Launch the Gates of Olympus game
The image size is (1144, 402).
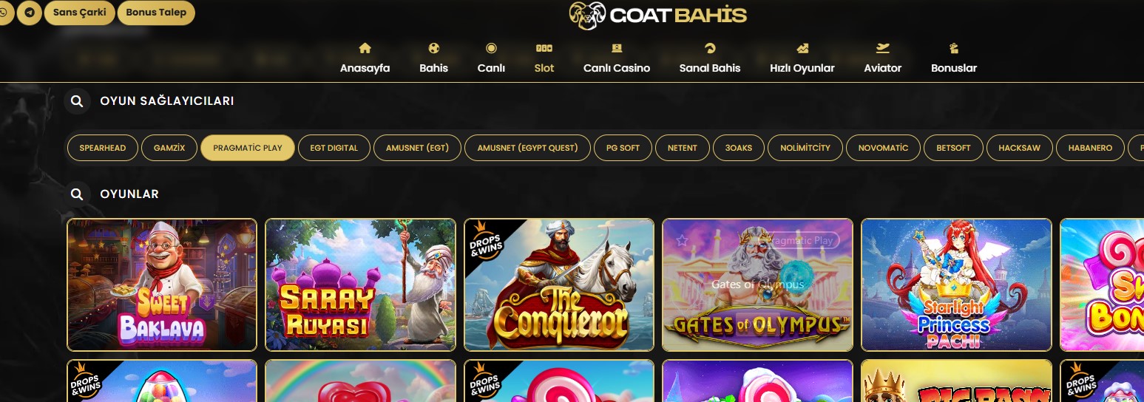(x=757, y=285)
